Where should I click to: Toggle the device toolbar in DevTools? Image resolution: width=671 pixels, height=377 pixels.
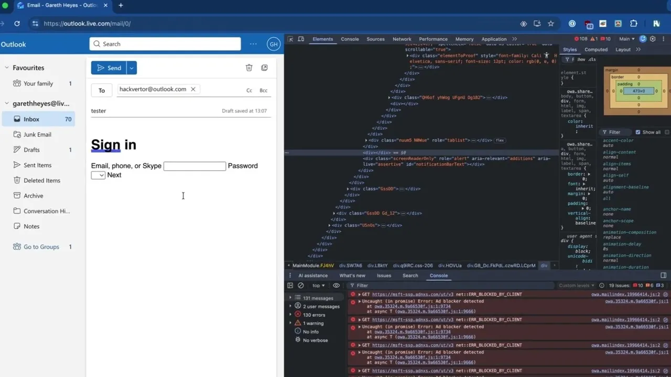click(x=301, y=39)
